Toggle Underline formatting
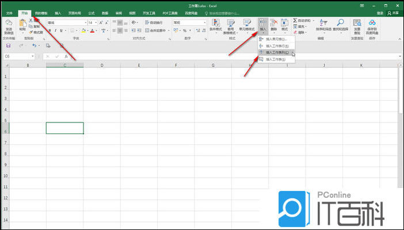 coord(61,30)
